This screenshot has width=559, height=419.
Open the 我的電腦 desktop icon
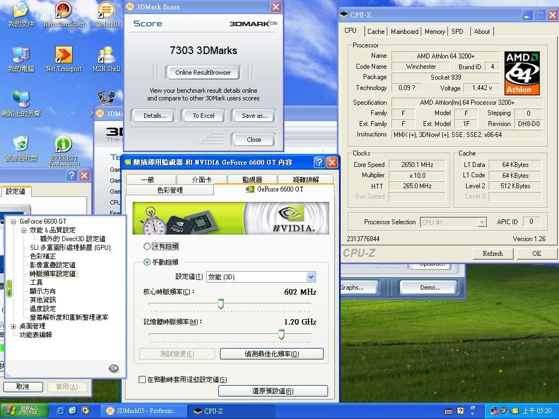tap(21, 59)
